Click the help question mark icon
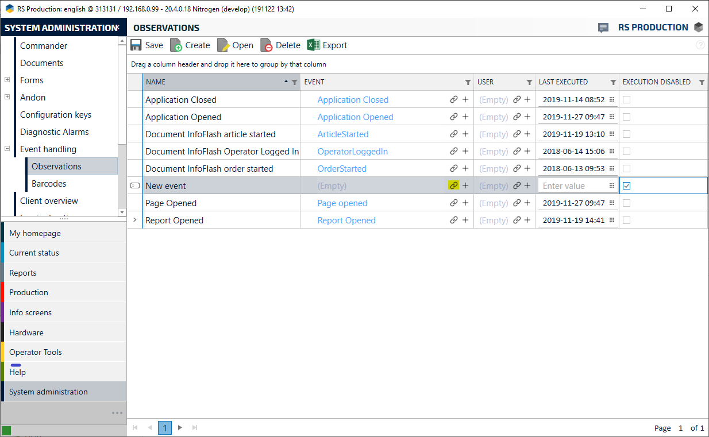The height and width of the screenshot is (437, 709). (700, 45)
